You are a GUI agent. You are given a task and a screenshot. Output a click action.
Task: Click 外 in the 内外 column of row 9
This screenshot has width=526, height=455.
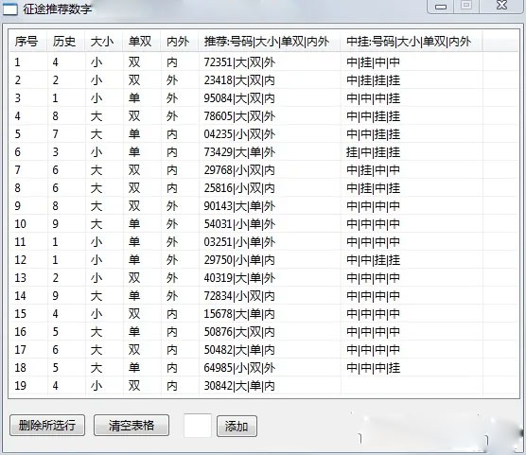[x=172, y=206]
